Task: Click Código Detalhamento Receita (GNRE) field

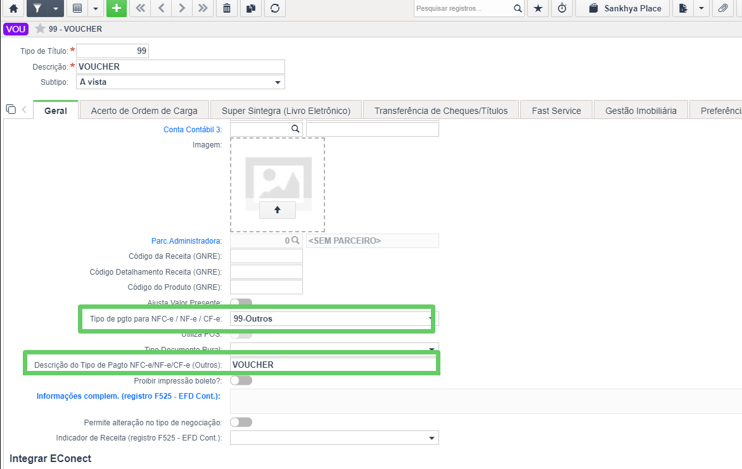Action: tap(266, 272)
